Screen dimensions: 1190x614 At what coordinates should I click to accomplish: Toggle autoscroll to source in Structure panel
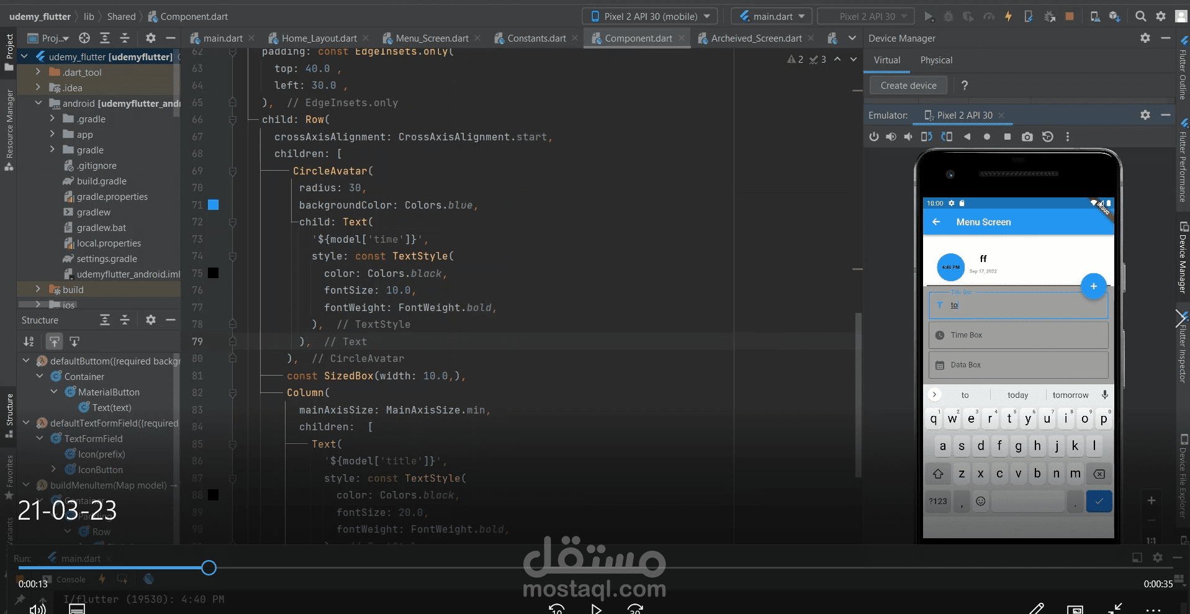click(x=55, y=341)
